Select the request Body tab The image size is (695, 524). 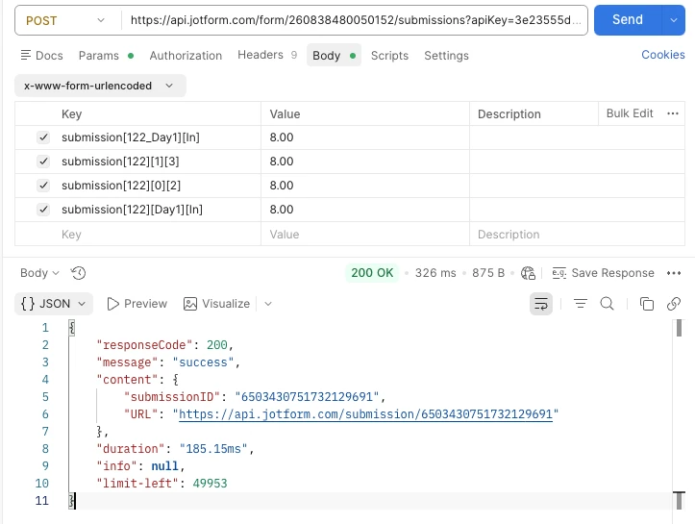click(334, 56)
